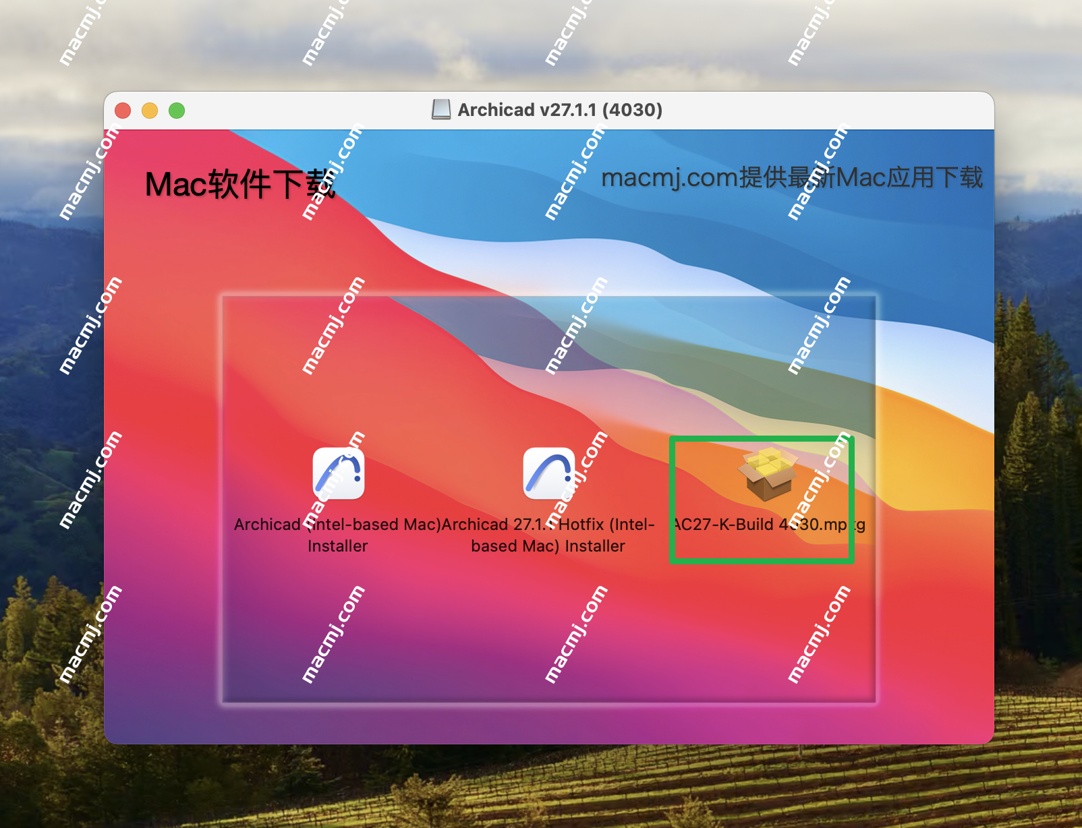The width and height of the screenshot is (1082, 828).
Task: Click the 'Archicad v27.1.1 (4030)' window title
Action: [560, 109]
